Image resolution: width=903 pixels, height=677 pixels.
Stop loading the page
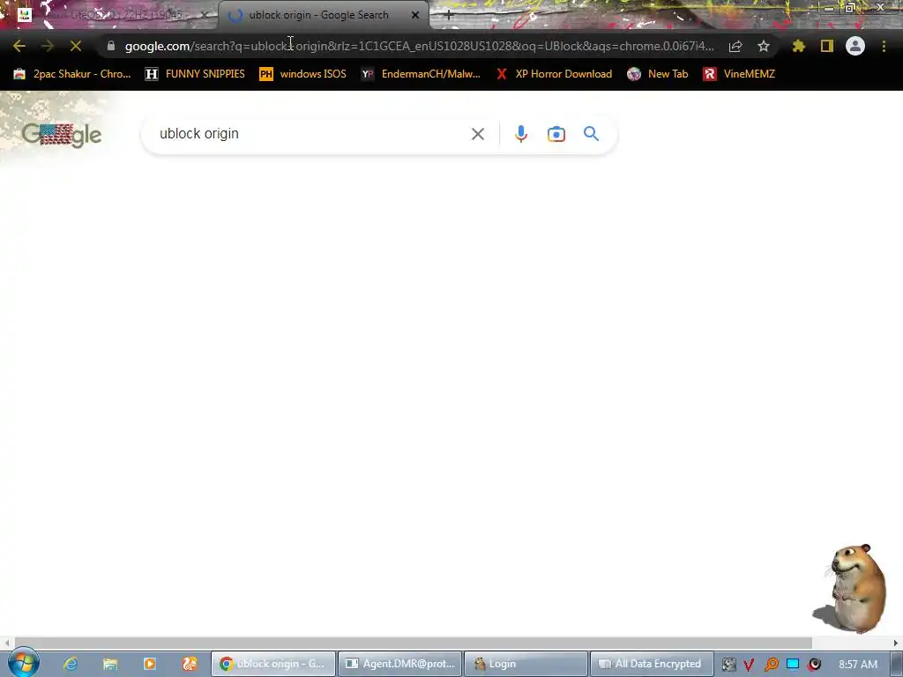76,46
